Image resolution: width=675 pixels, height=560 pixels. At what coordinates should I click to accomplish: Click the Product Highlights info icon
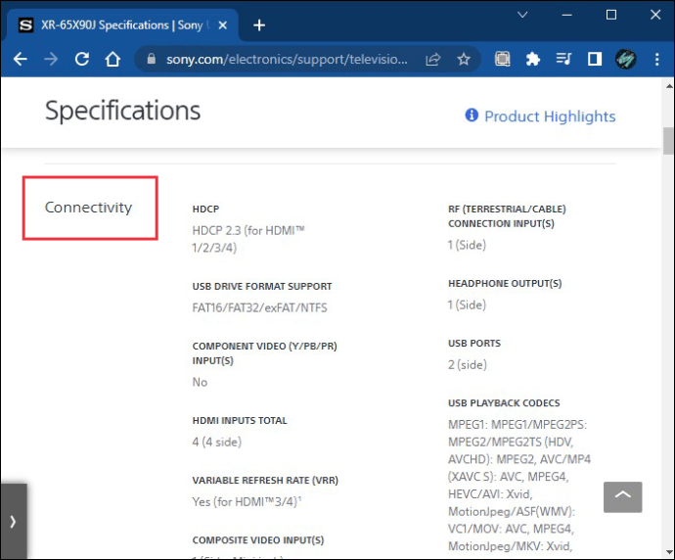point(472,115)
